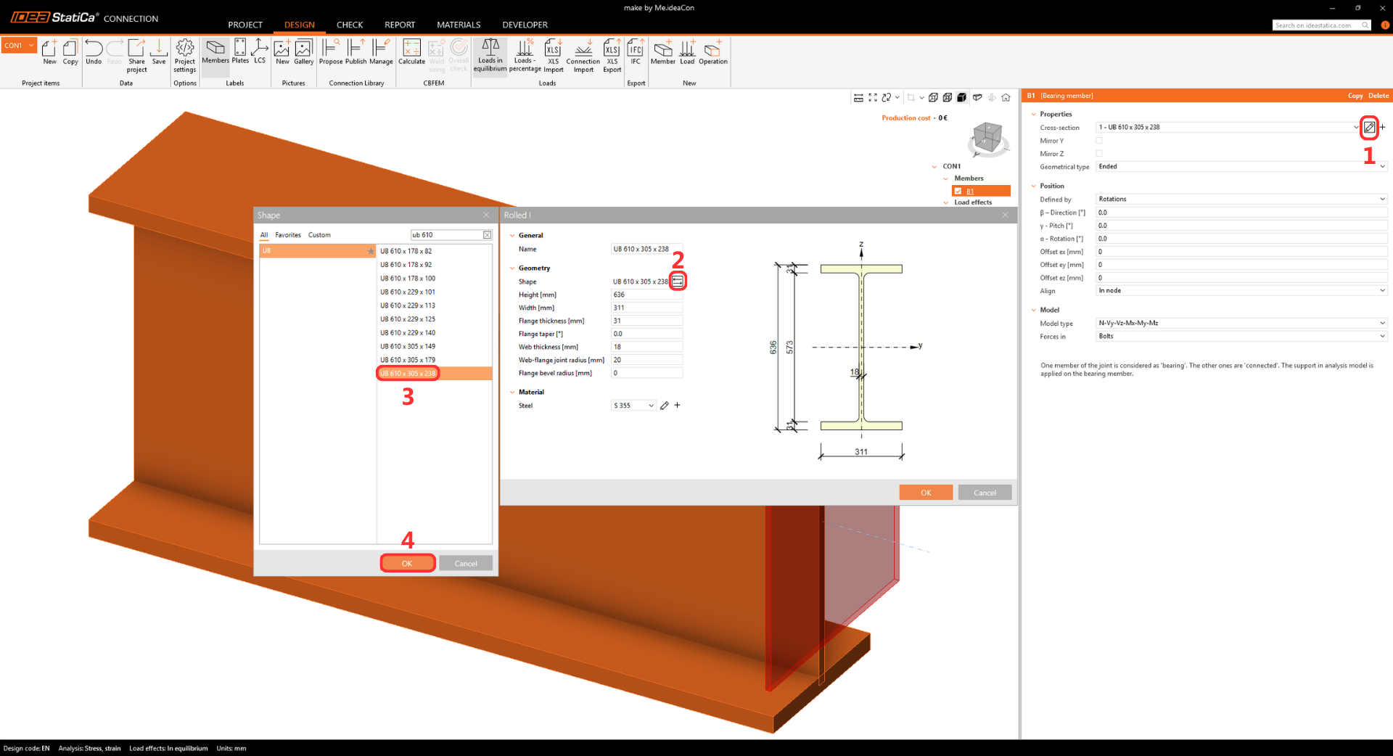Open the Geometrical type dropdown
The height and width of the screenshot is (756, 1393).
click(1241, 167)
